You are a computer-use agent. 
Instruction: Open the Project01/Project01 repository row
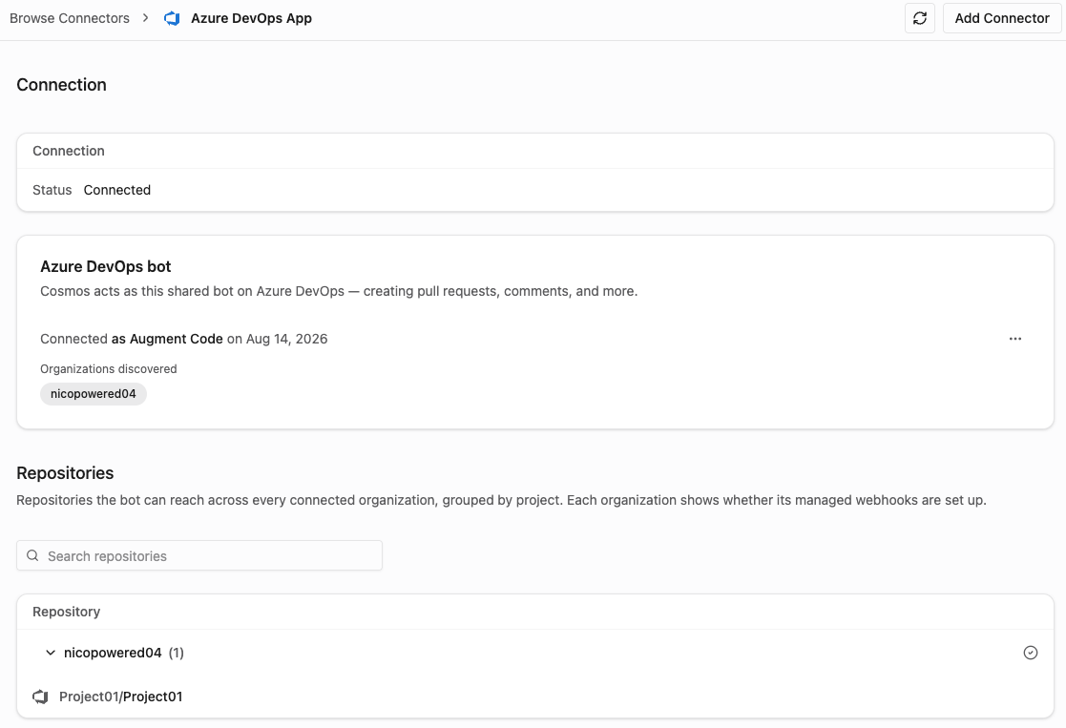click(x=535, y=697)
